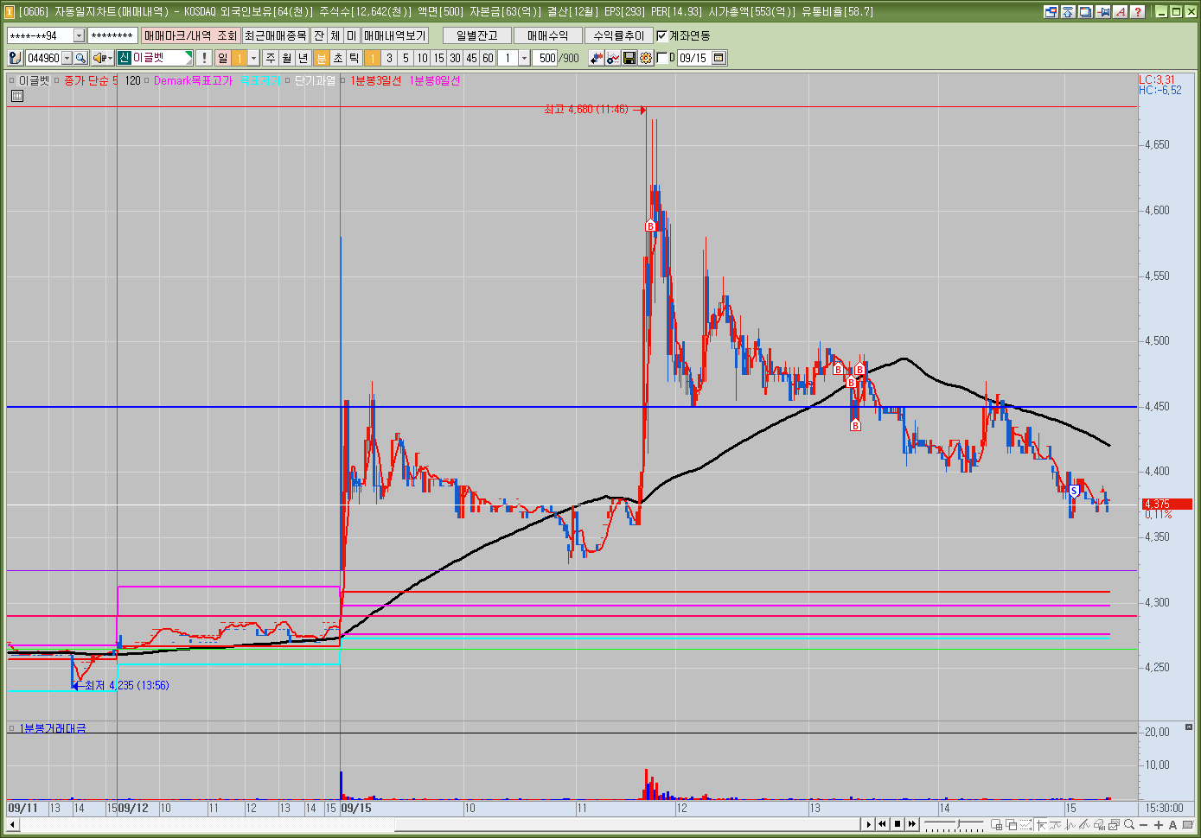
Task: Switch to the 일 (daily) chart tab
Action: (x=223, y=58)
